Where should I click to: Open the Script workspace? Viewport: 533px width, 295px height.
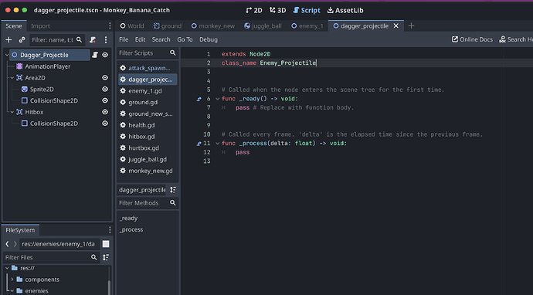click(307, 11)
